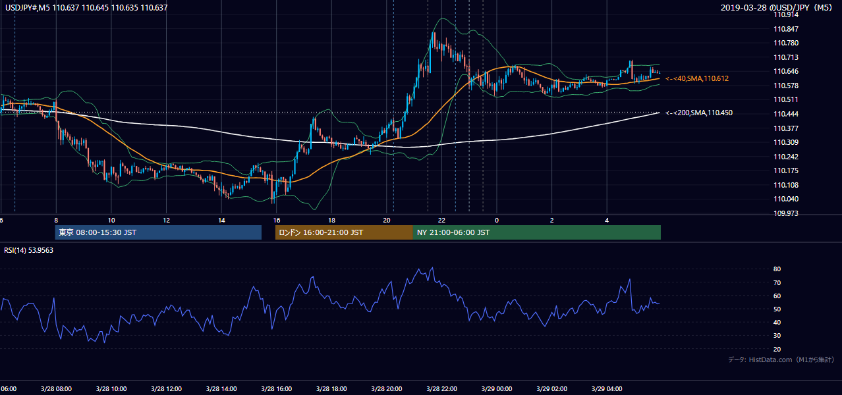Click the 3/28 16:00 bottom time label

[x=277, y=389]
